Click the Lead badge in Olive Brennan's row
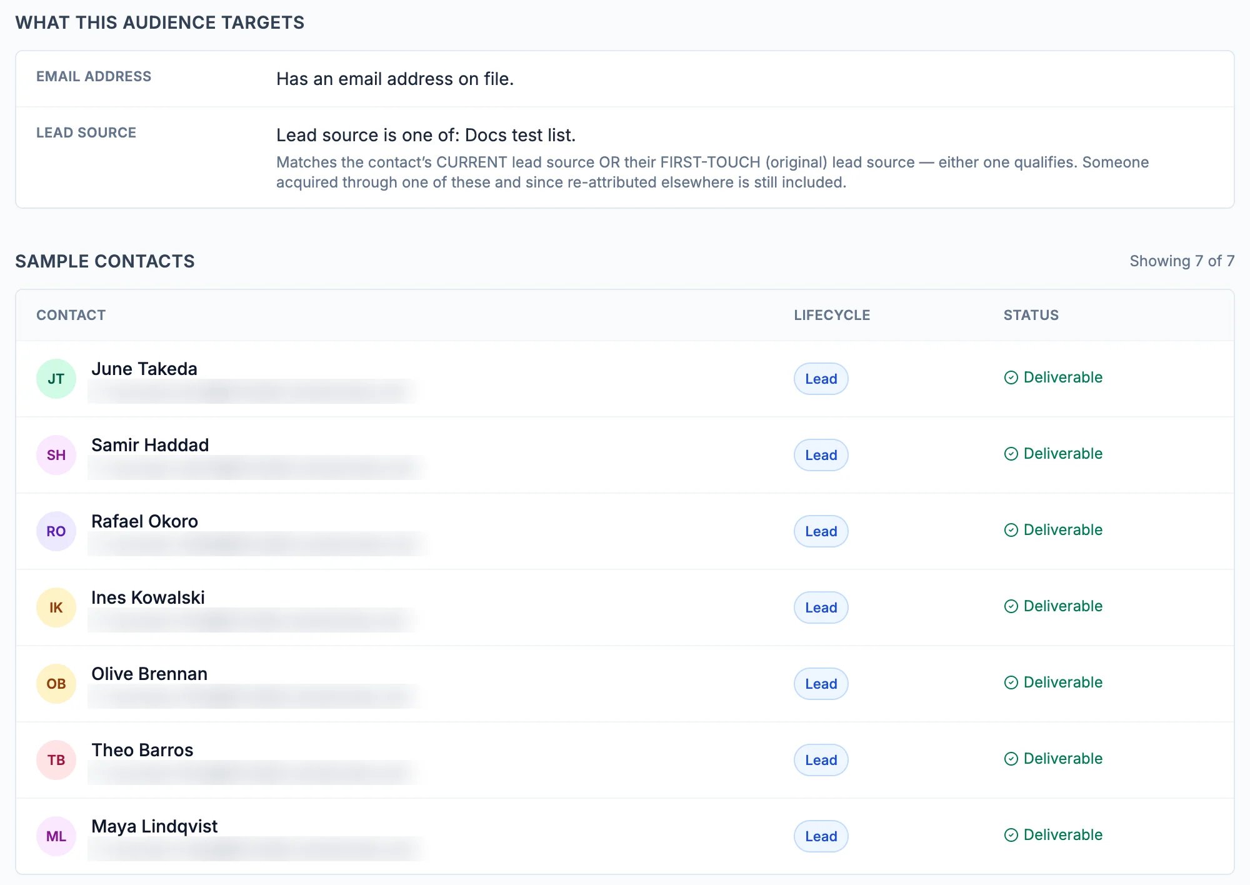This screenshot has width=1250, height=885. point(821,684)
